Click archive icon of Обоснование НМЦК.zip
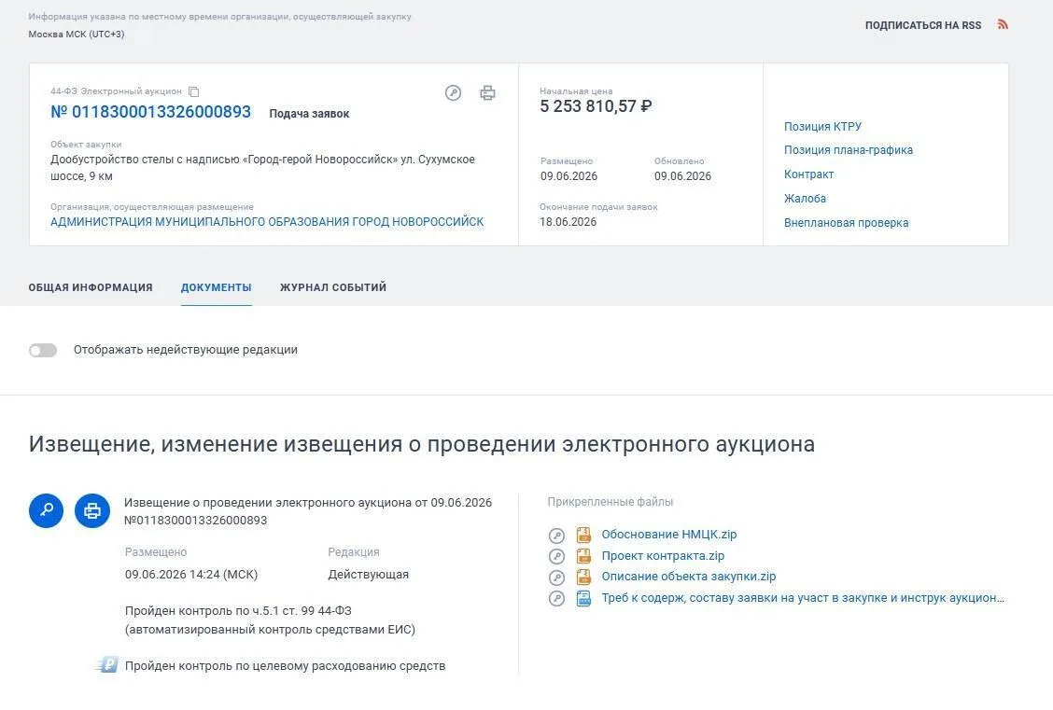1053x710 pixels. tap(583, 535)
